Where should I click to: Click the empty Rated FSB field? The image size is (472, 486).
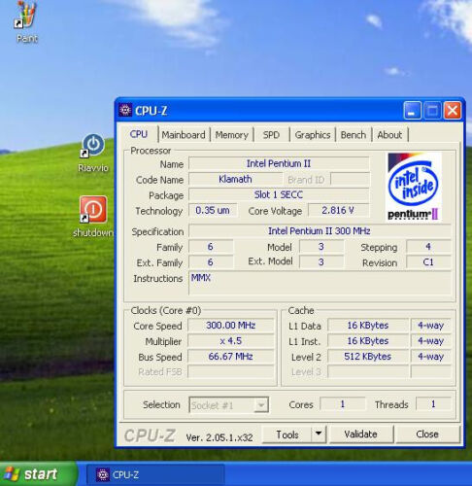click(x=231, y=372)
